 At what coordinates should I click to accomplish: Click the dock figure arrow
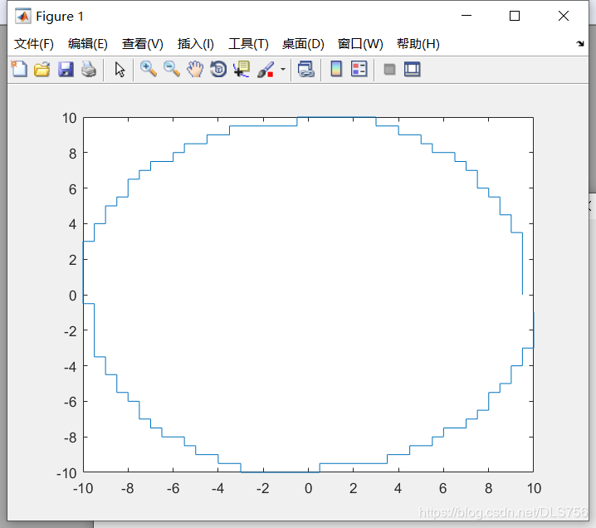pyautogui.click(x=580, y=44)
